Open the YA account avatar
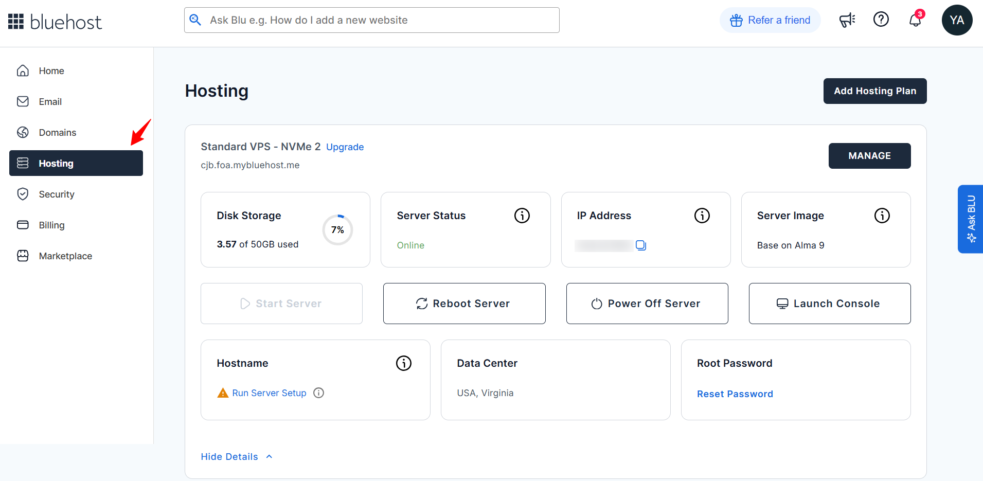 pos(957,20)
